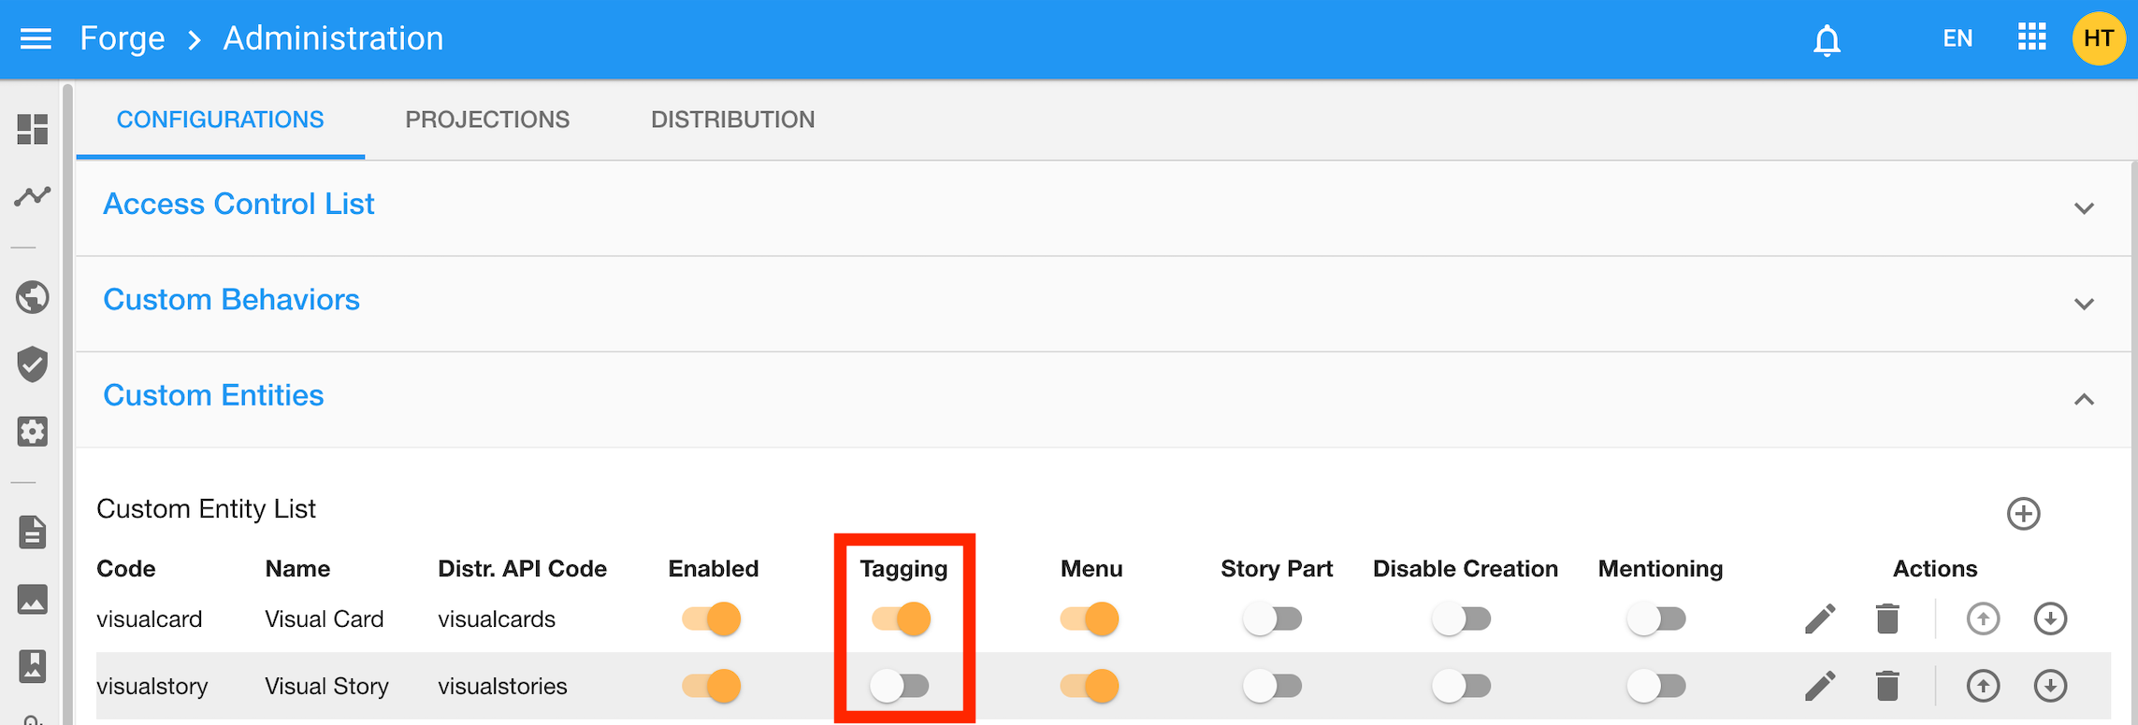Edit the Visual Card entity with the pencil
This screenshot has height=725, width=2138.
(1820, 618)
